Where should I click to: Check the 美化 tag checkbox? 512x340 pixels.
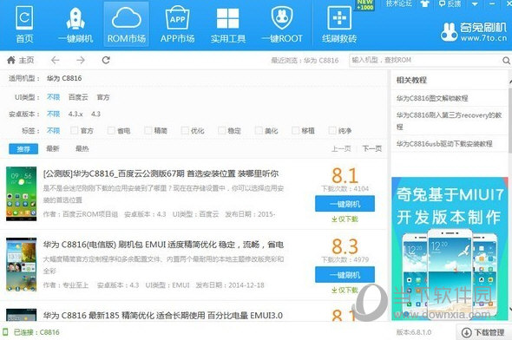tap(259, 130)
